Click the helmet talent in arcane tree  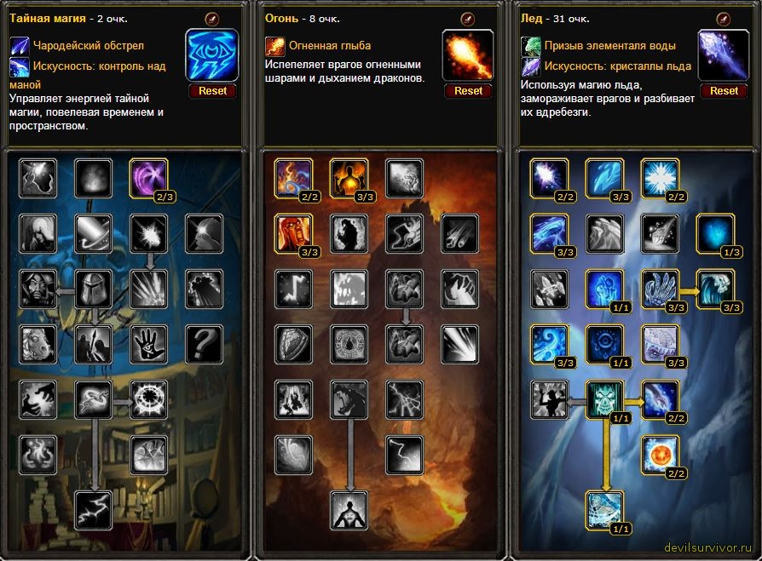(93, 289)
